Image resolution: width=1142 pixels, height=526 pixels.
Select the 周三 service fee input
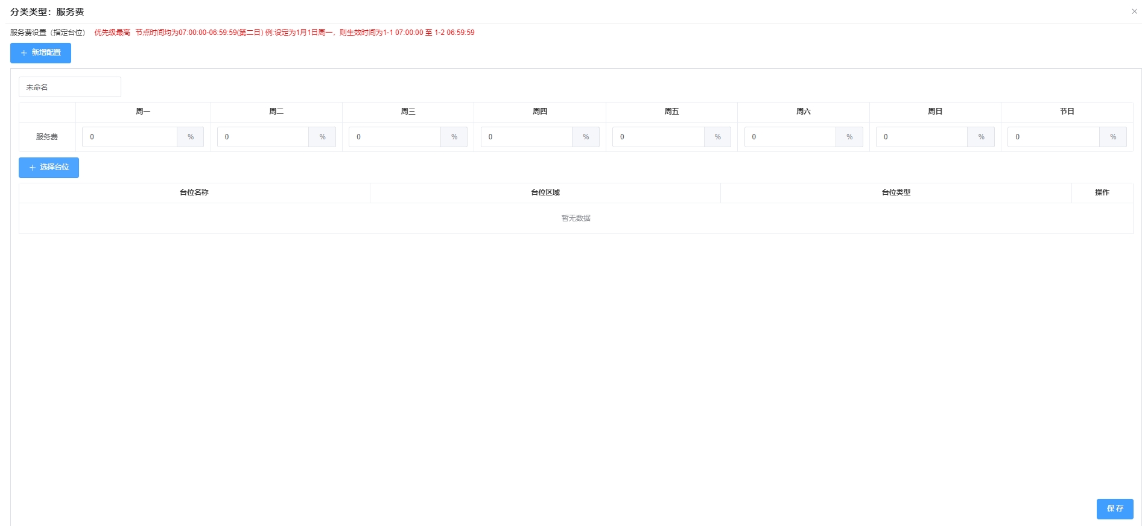(395, 137)
